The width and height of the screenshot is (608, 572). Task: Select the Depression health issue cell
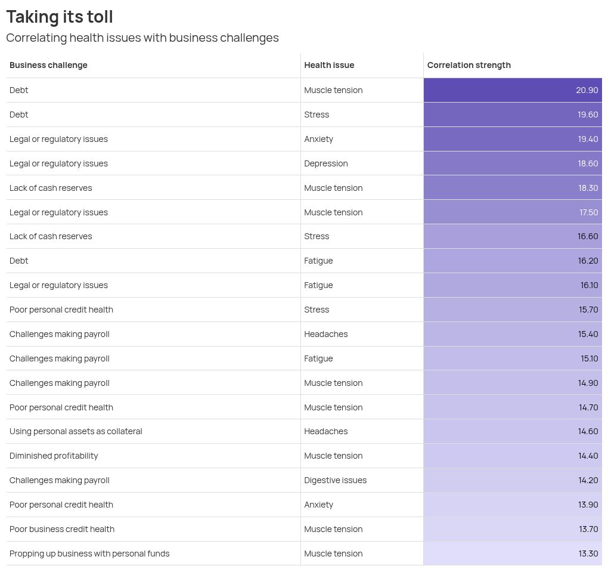tap(326, 163)
